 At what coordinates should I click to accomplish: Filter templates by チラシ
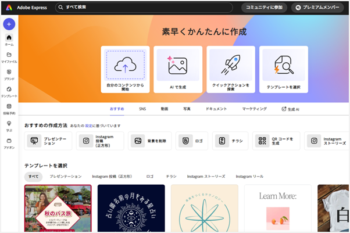[x=171, y=177]
